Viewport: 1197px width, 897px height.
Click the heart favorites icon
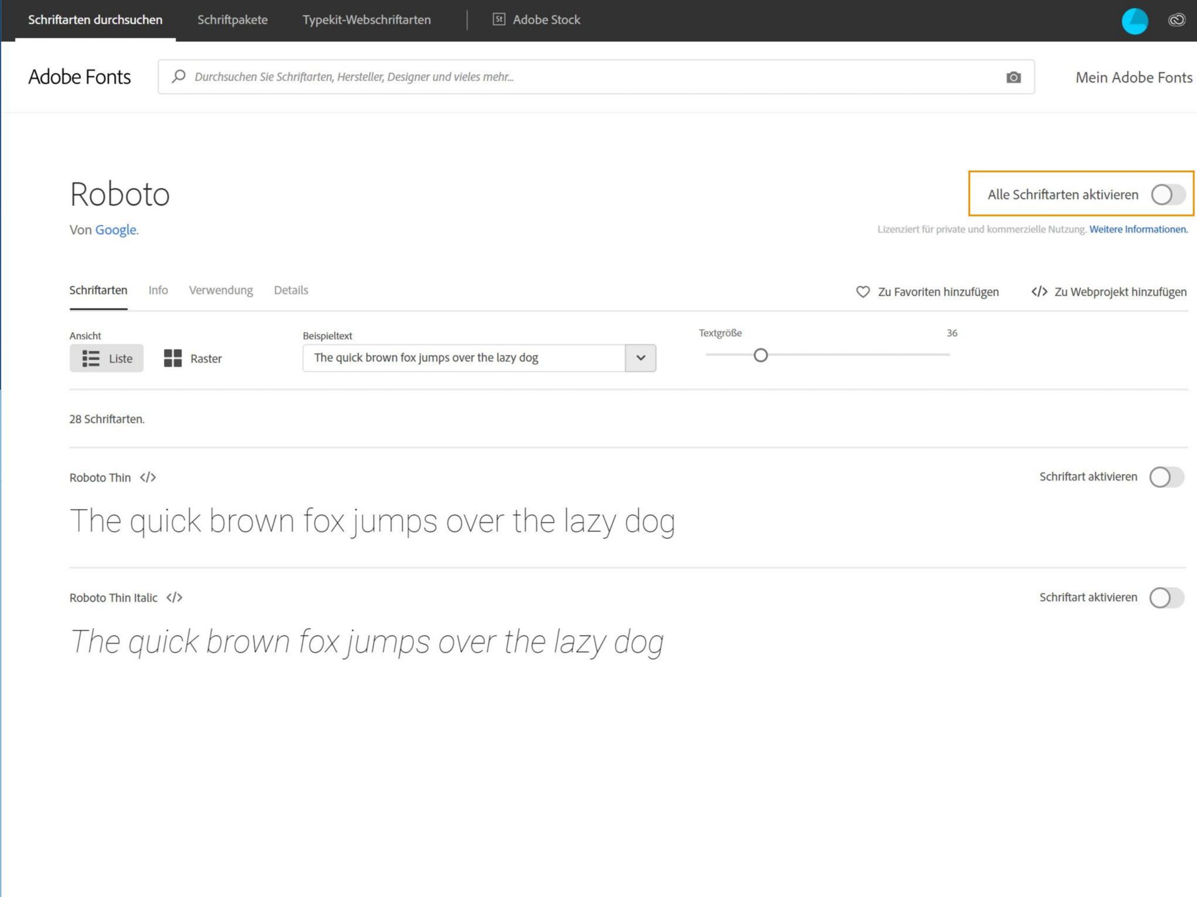[862, 292]
